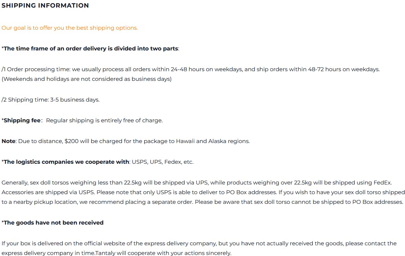Viewport: 405px width, 256px height.
Task: Click the bold Shipping fee label
Action: tap(22, 121)
